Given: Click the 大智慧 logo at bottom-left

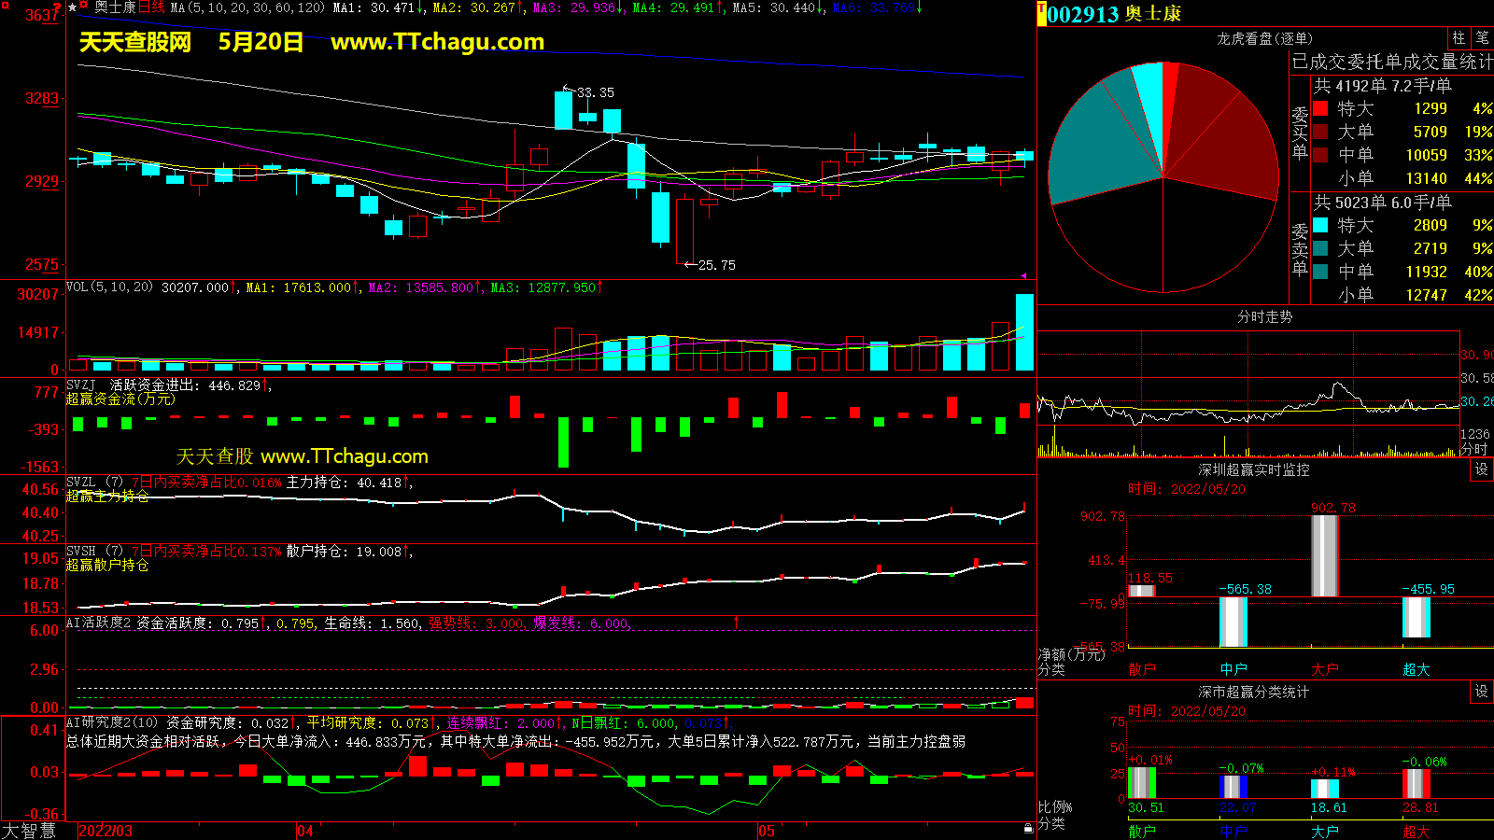Looking at the screenshot, I should tap(29, 831).
